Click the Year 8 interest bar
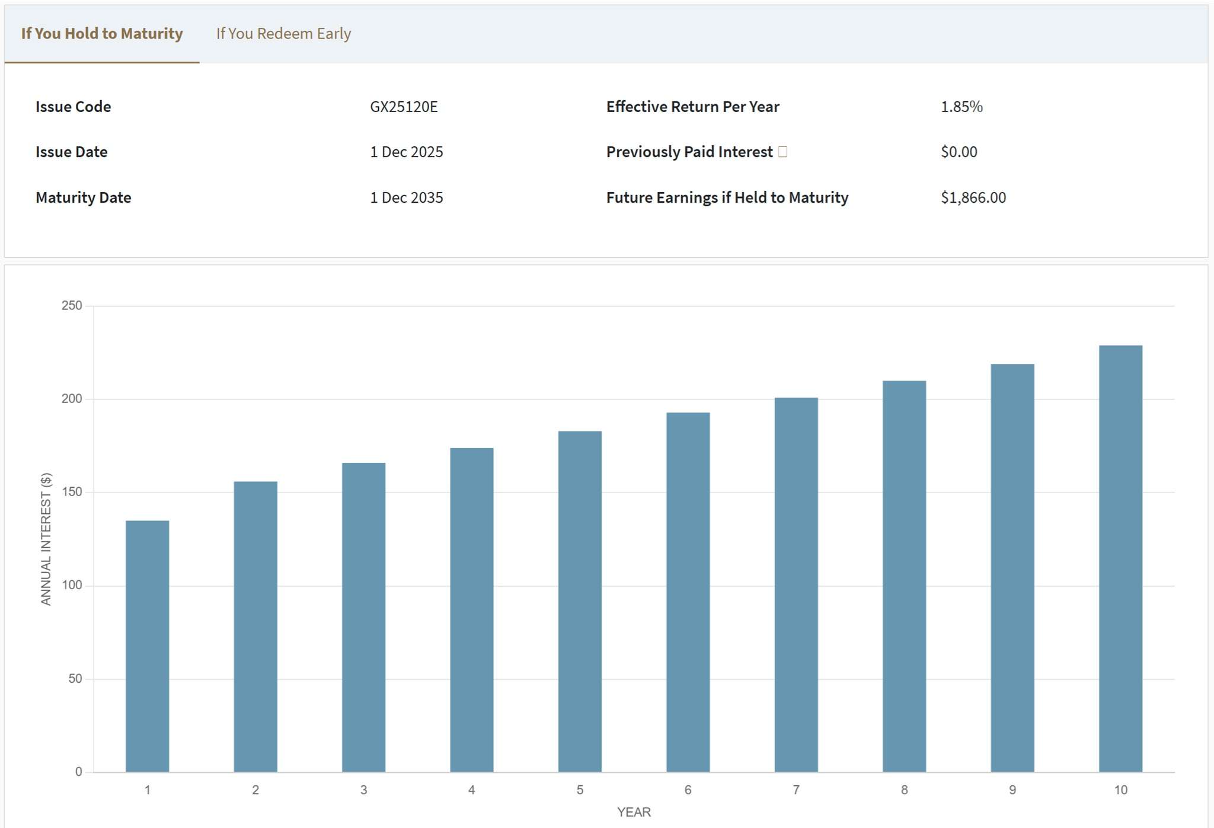The height and width of the screenshot is (828, 1214). click(904, 576)
